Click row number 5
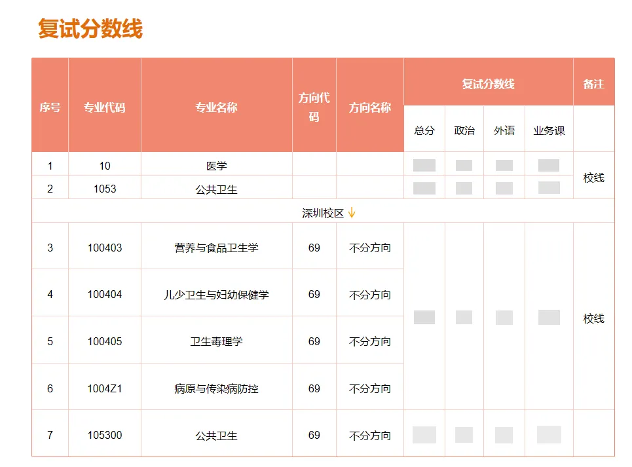This screenshot has width=632, height=467. tap(50, 341)
